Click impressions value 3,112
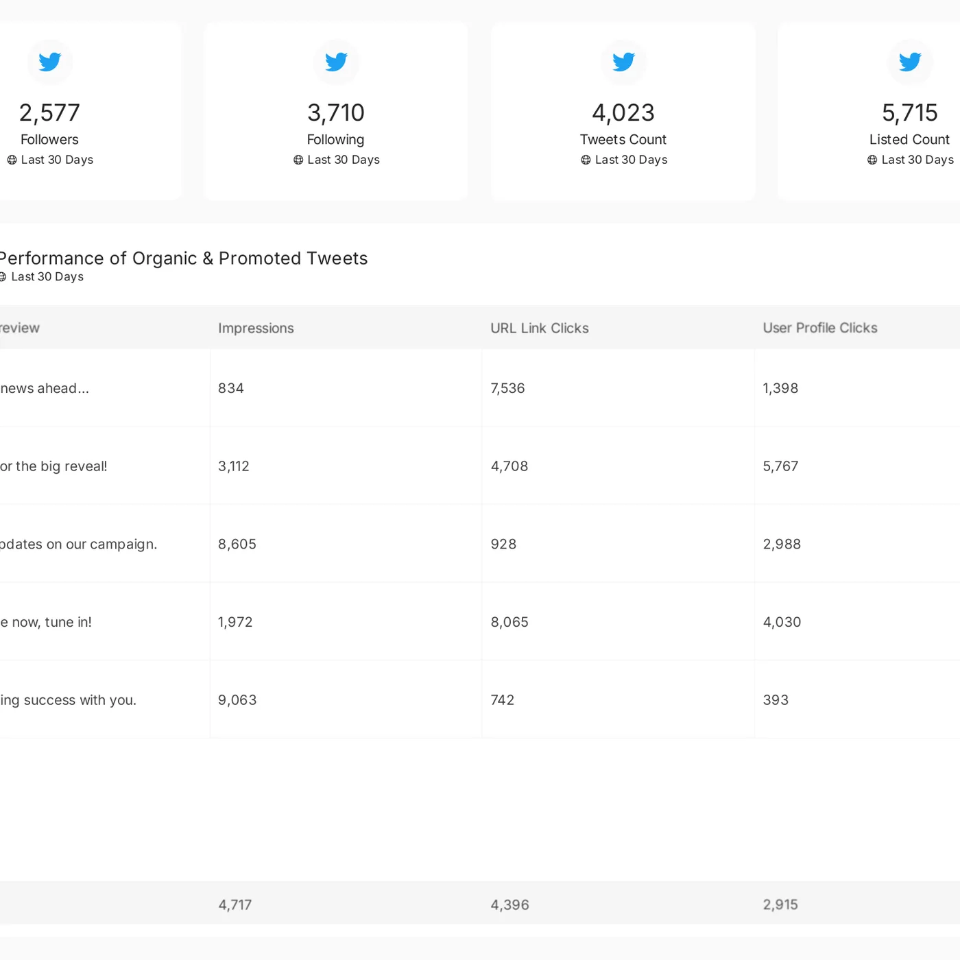Viewport: 960px width, 960px height. [x=234, y=466]
